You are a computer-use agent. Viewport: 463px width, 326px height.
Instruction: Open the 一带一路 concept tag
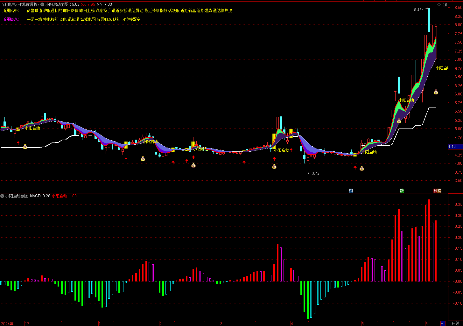tap(35, 19)
